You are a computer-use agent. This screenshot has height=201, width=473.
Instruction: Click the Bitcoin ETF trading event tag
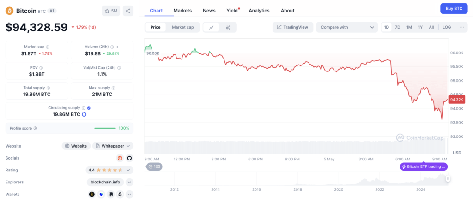point(424,166)
